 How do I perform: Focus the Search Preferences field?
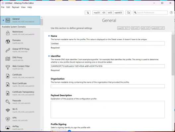tap(150, 13)
